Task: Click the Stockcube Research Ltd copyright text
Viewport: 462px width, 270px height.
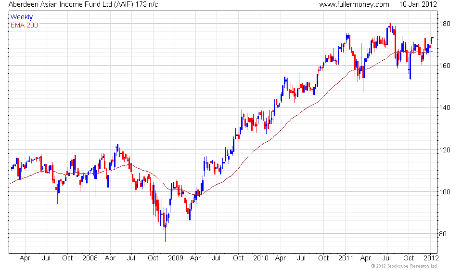Action: point(404,266)
